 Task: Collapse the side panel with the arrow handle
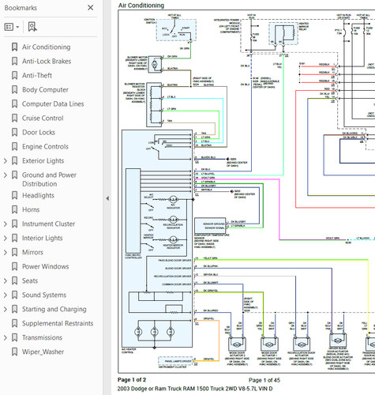pos(107,198)
